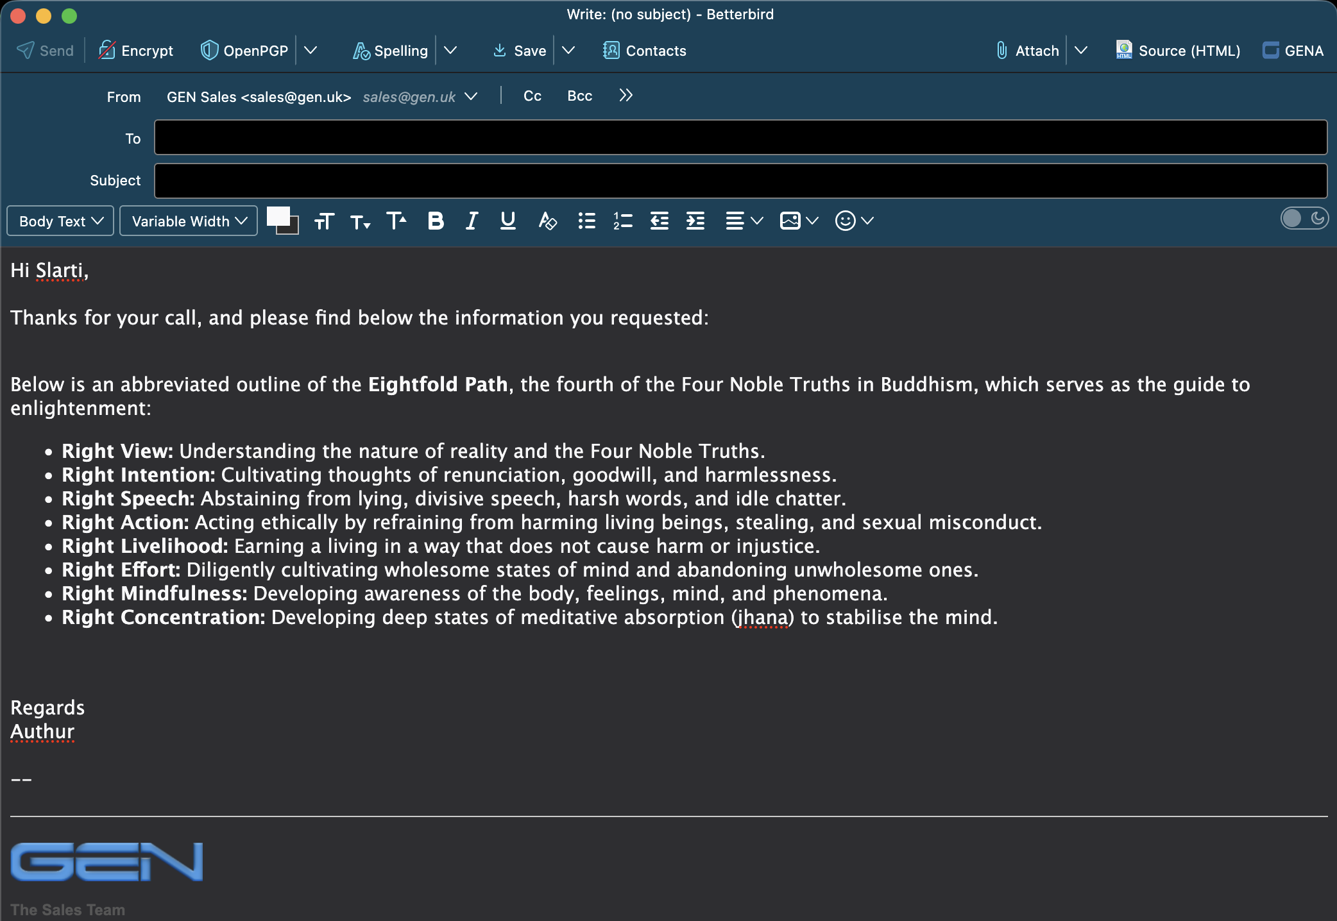Click the Send button

click(x=45, y=51)
